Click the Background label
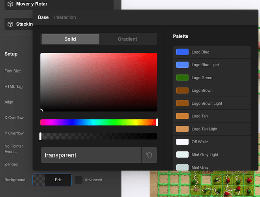This screenshot has width=260, height=197. (x=15, y=180)
